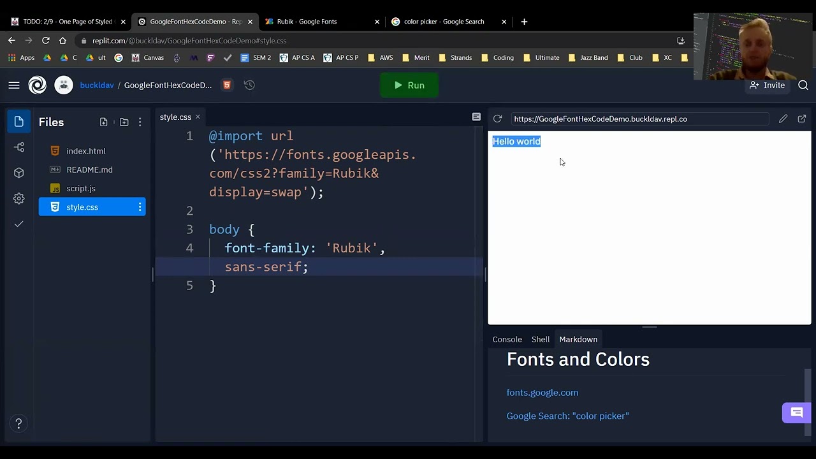The image size is (816, 459).
Task: Open README.md in file tree
Action: (92, 170)
